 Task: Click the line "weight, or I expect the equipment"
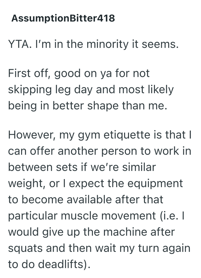coord(95,184)
